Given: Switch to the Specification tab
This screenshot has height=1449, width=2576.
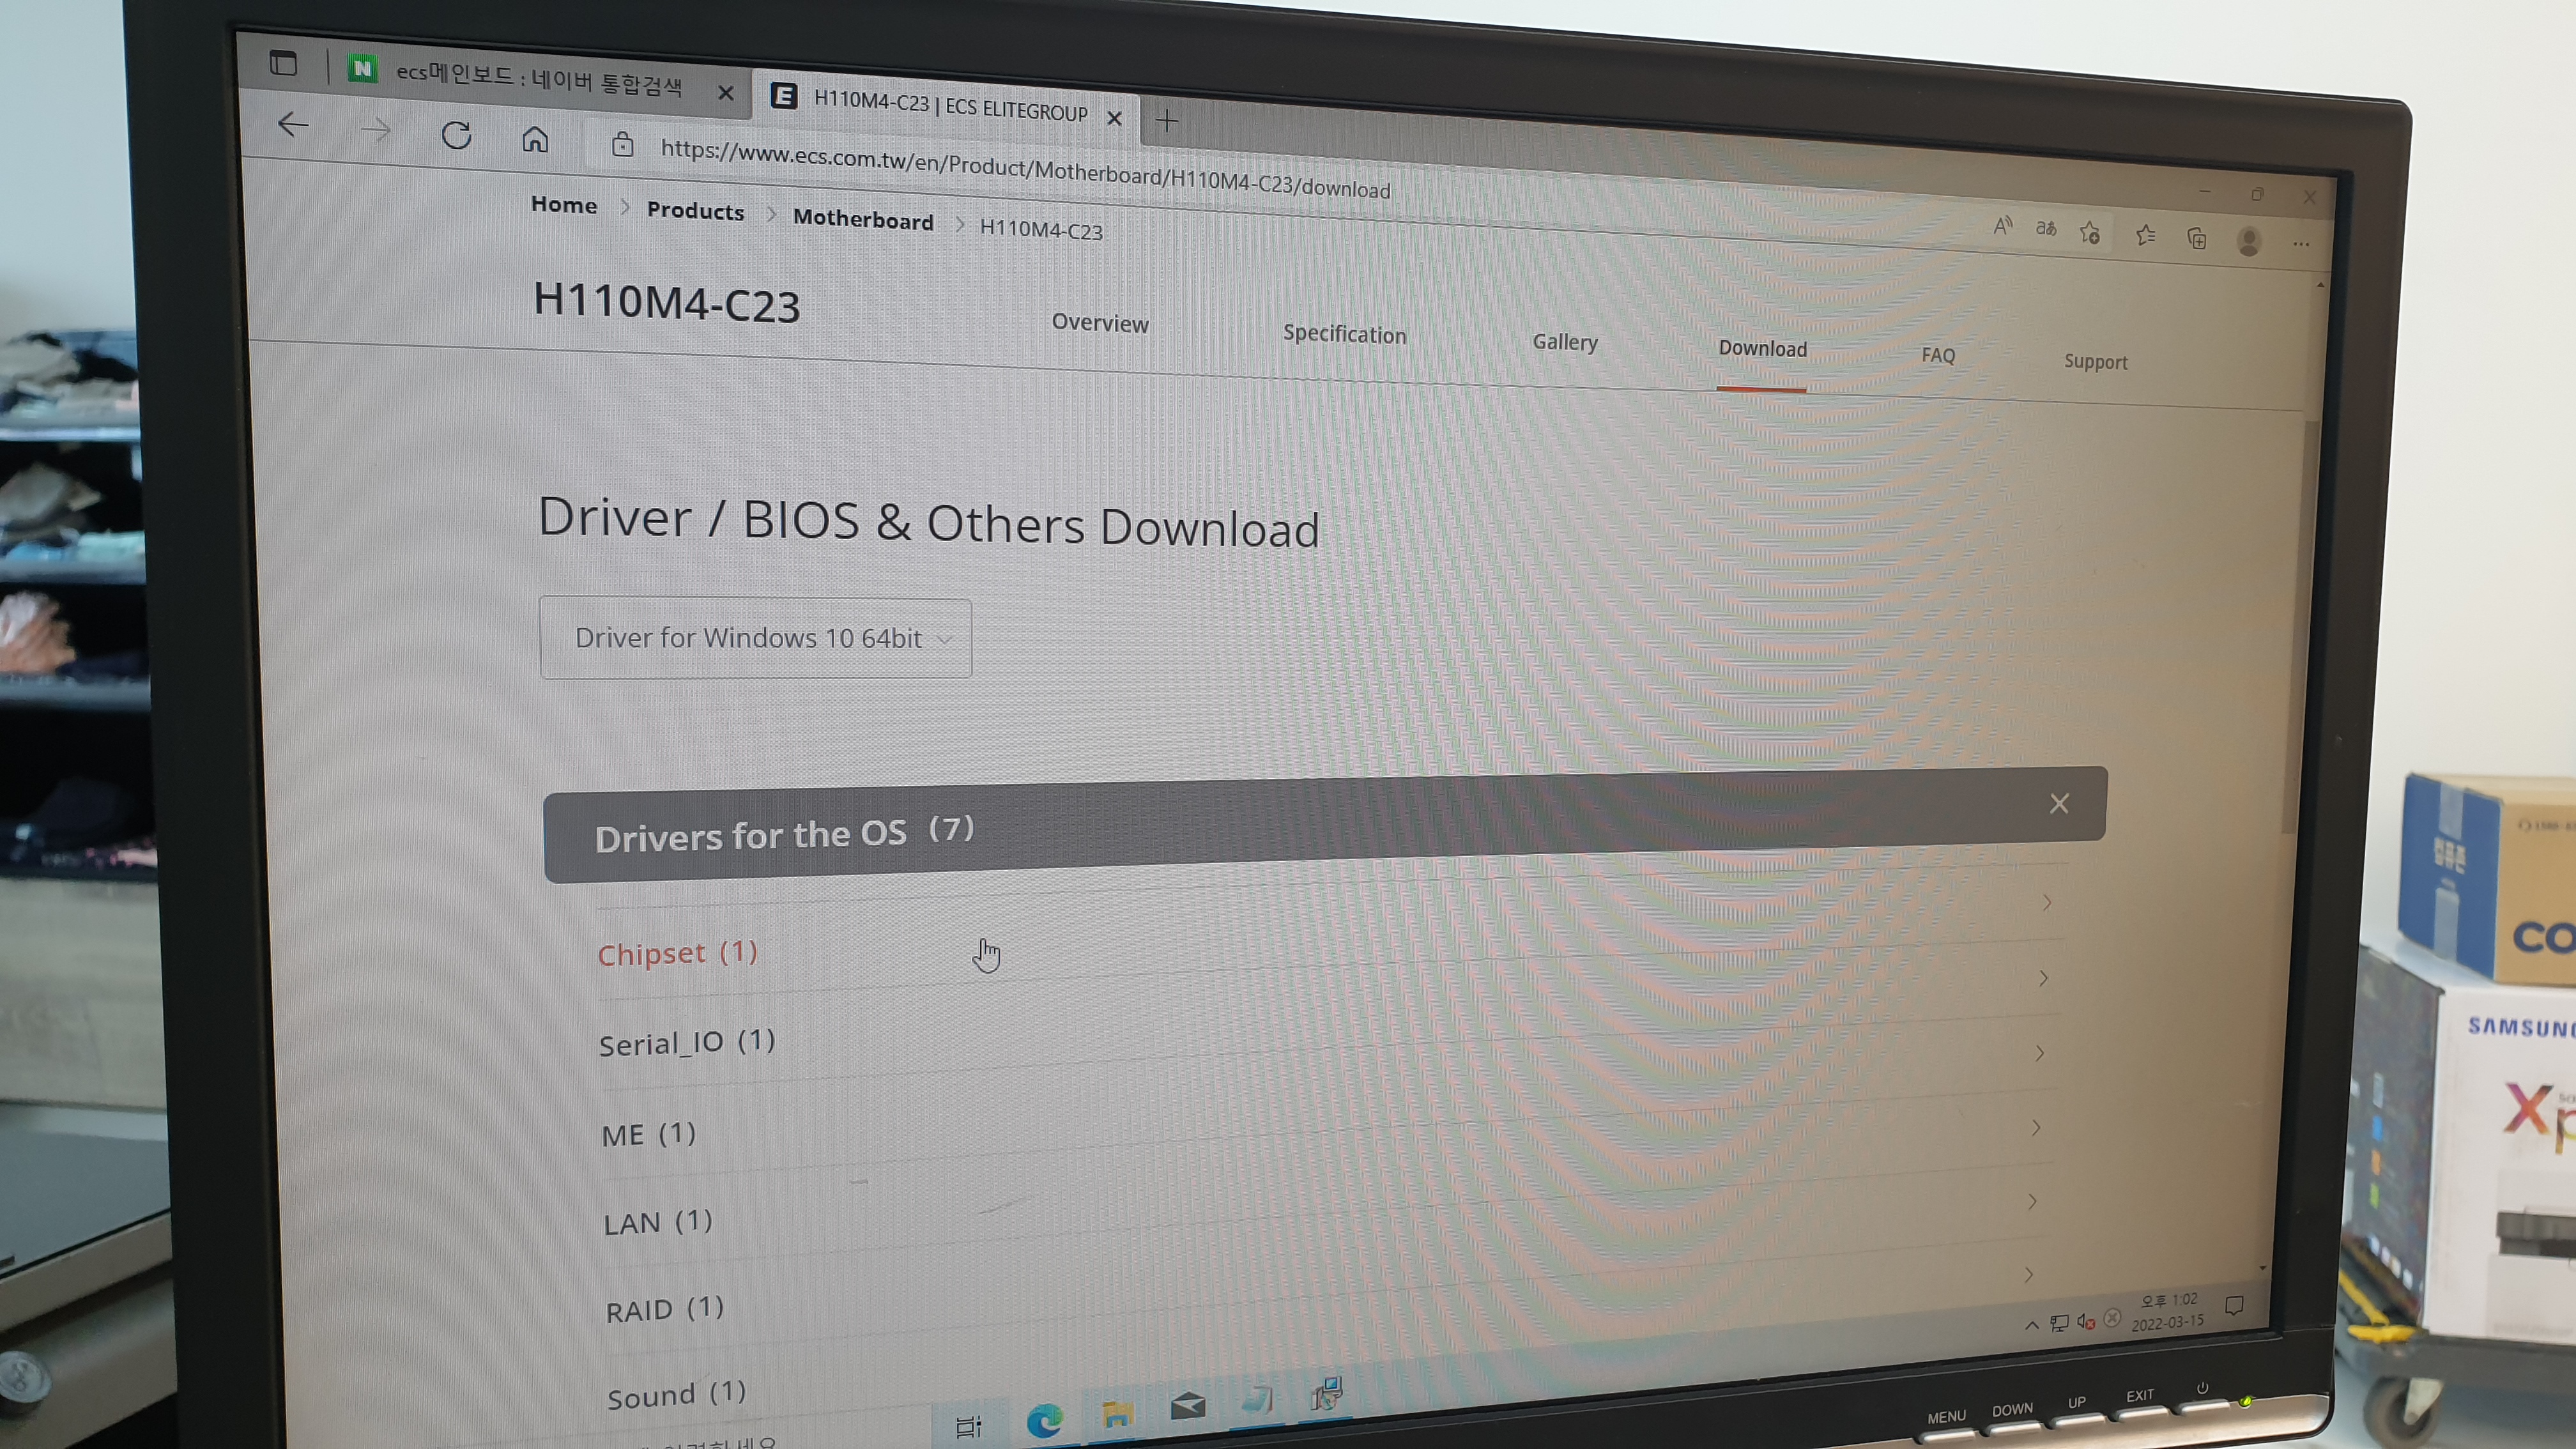Looking at the screenshot, I should click(x=1344, y=334).
